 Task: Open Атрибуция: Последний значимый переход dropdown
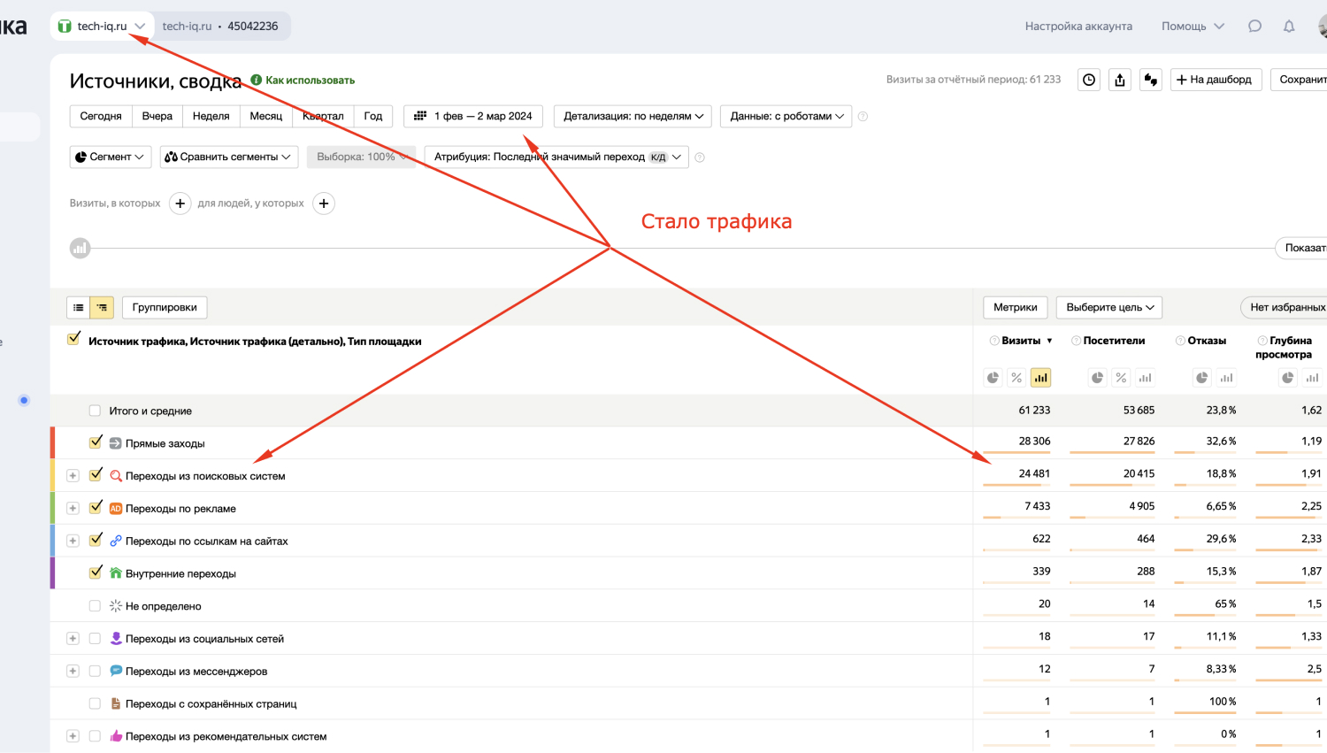[x=556, y=157]
